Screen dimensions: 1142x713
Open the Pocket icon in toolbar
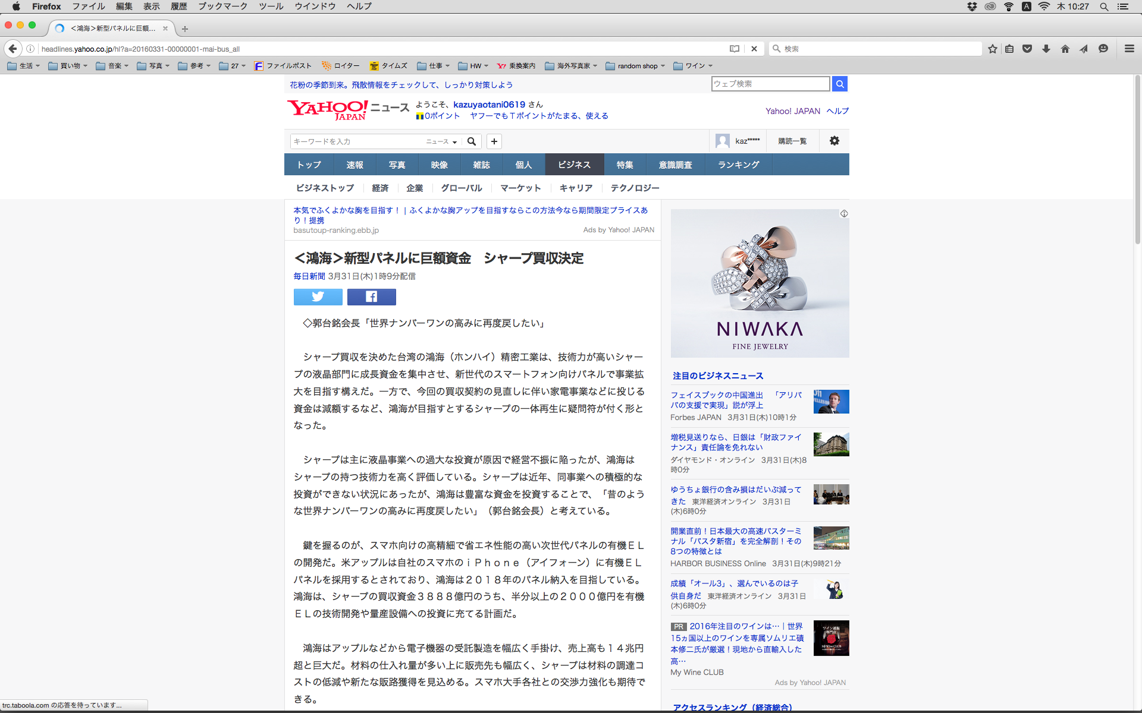[1027, 49]
